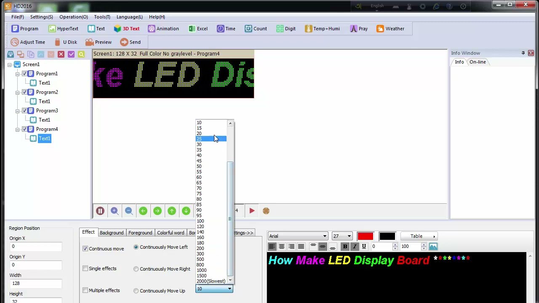Add a new Program from the toolbar
Image resolution: width=539 pixels, height=303 pixels.
click(x=25, y=29)
